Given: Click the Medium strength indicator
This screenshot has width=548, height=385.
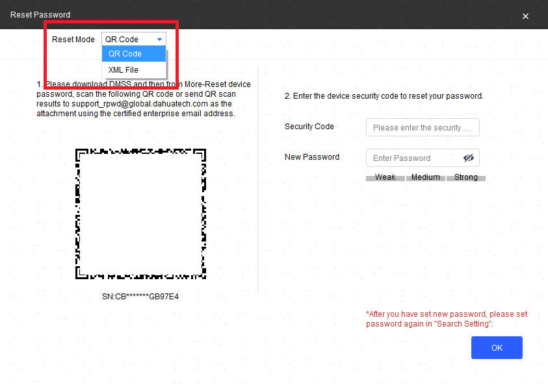Looking at the screenshot, I should pos(425,177).
